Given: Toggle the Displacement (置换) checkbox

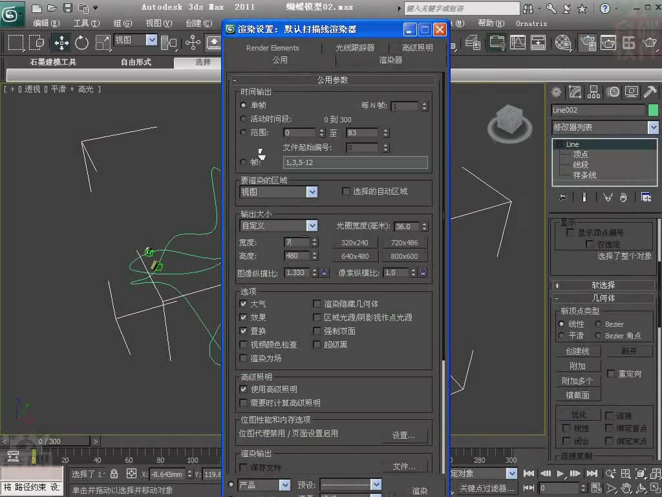Looking at the screenshot, I should click(x=243, y=331).
